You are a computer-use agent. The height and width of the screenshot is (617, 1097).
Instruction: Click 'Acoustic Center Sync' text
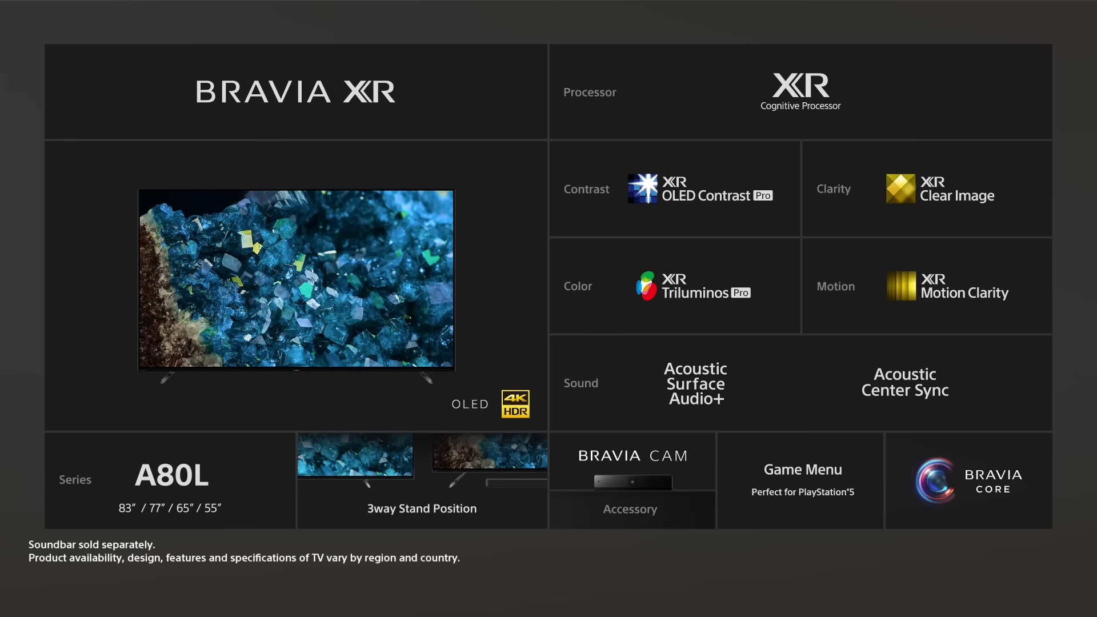coord(905,382)
